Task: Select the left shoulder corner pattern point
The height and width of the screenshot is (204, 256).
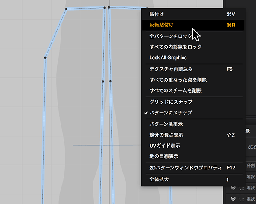Action: tap(66, 9)
